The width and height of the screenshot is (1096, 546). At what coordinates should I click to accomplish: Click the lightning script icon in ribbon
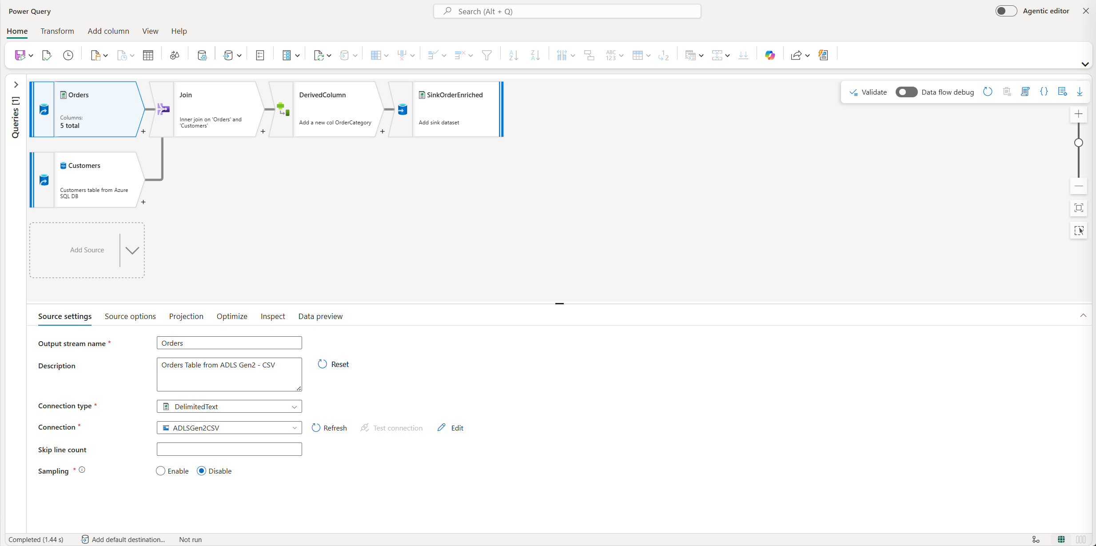click(823, 55)
